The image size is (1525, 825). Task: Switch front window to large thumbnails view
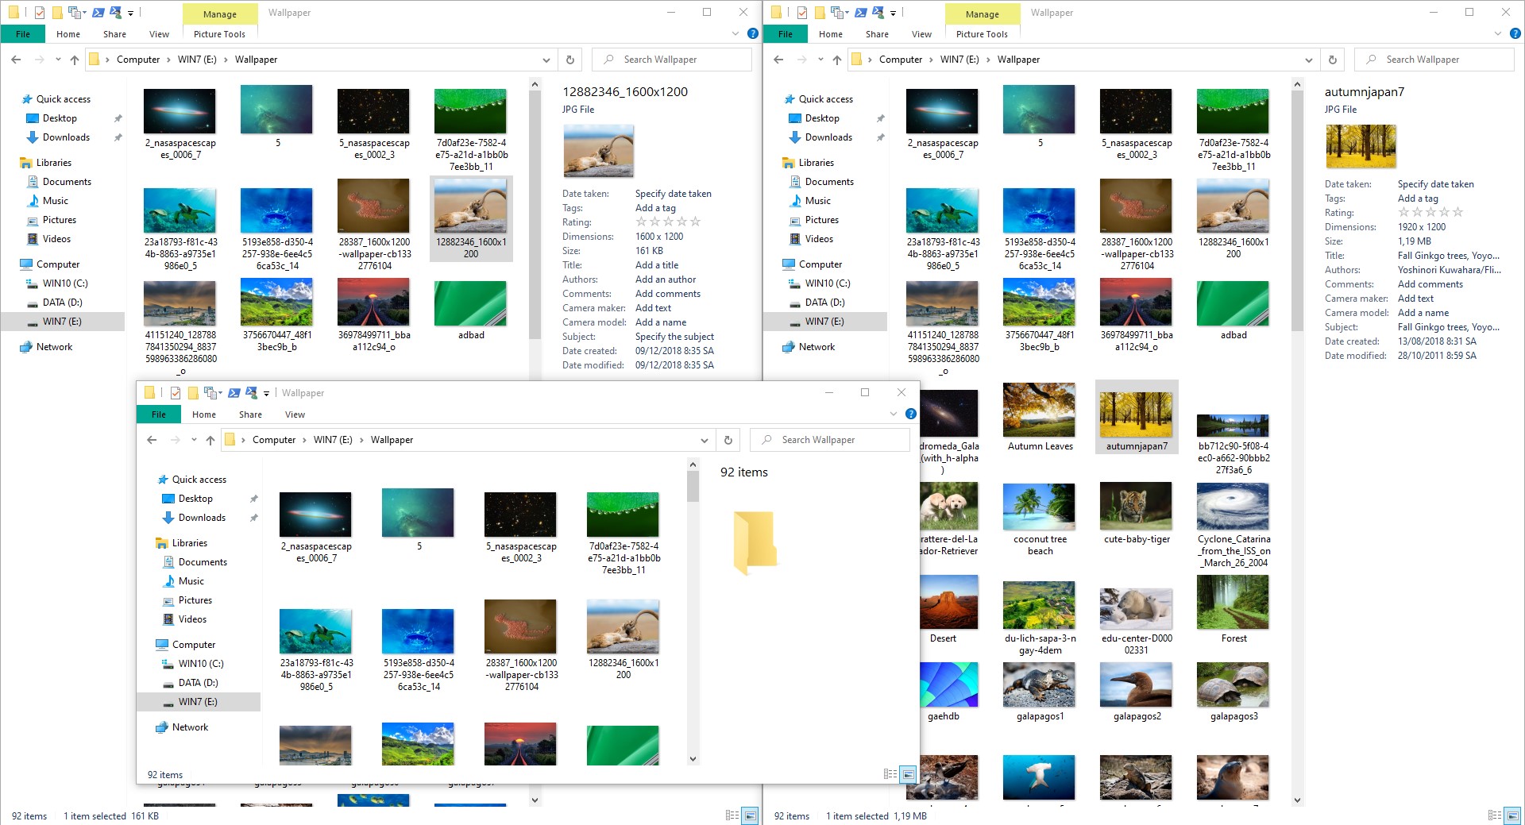click(x=908, y=774)
